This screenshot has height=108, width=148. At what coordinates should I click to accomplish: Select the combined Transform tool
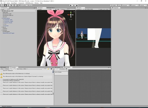(x=17, y=6)
